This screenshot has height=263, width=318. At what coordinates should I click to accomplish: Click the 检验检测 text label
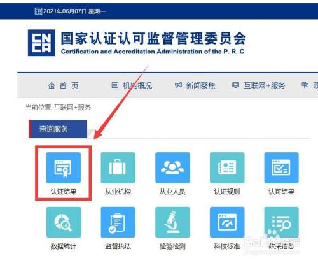172,246
